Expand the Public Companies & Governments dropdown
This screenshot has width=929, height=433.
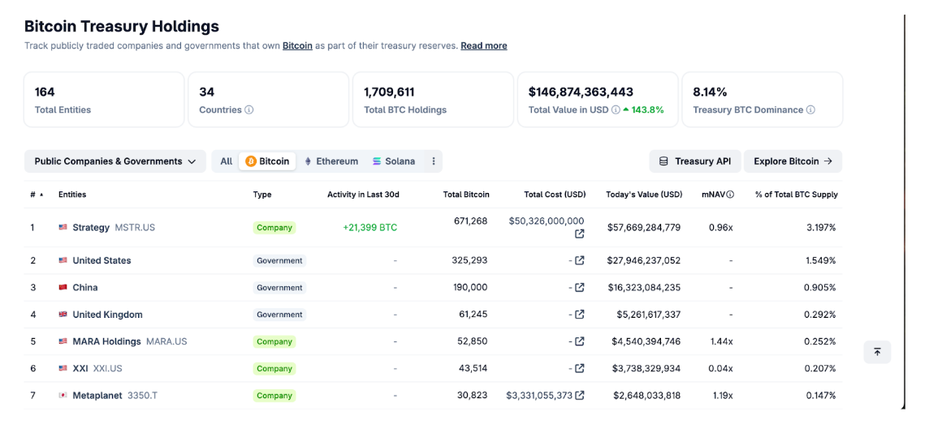coord(115,161)
